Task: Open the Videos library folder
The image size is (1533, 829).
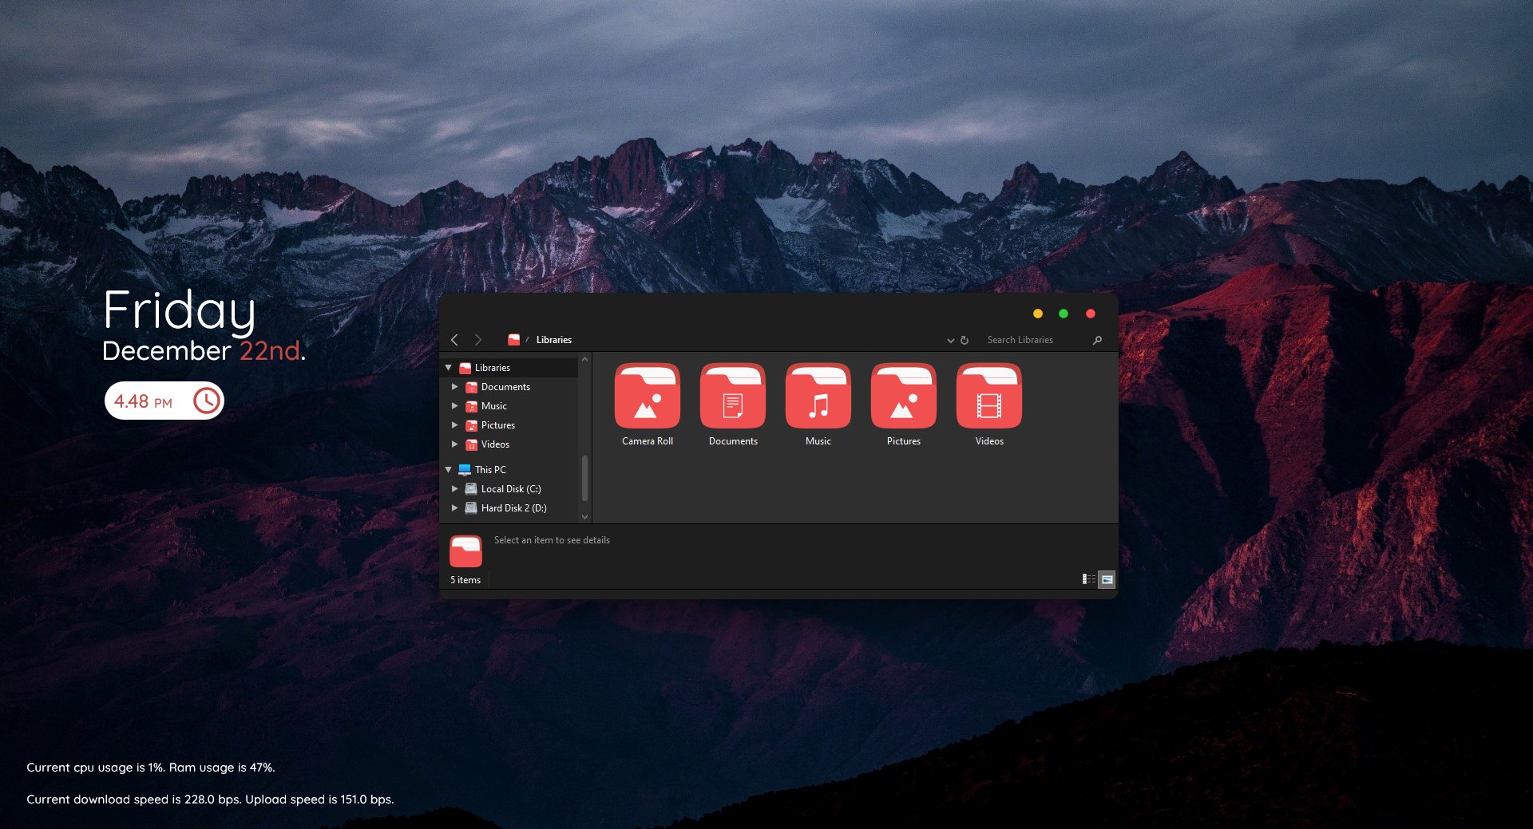Action: coord(988,397)
